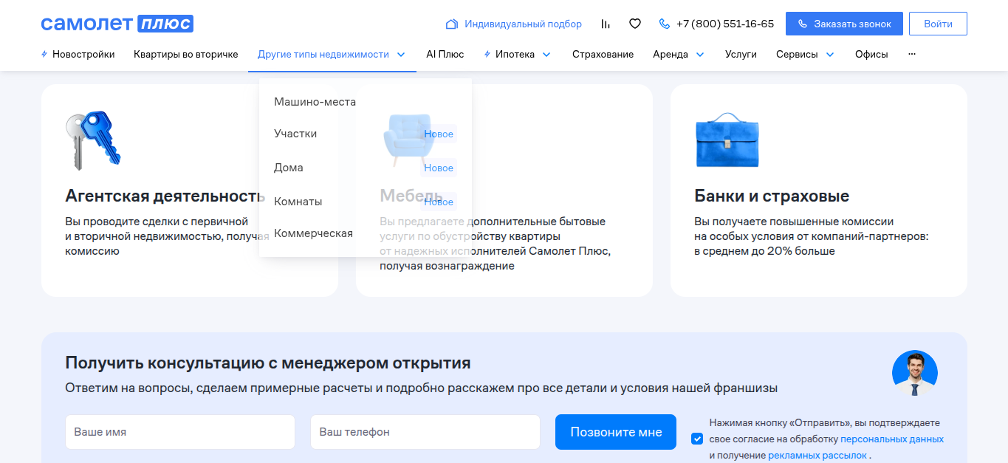This screenshot has width=1008, height=463.
Task: Click the Новое badge next to Дома
Action: coord(439,168)
